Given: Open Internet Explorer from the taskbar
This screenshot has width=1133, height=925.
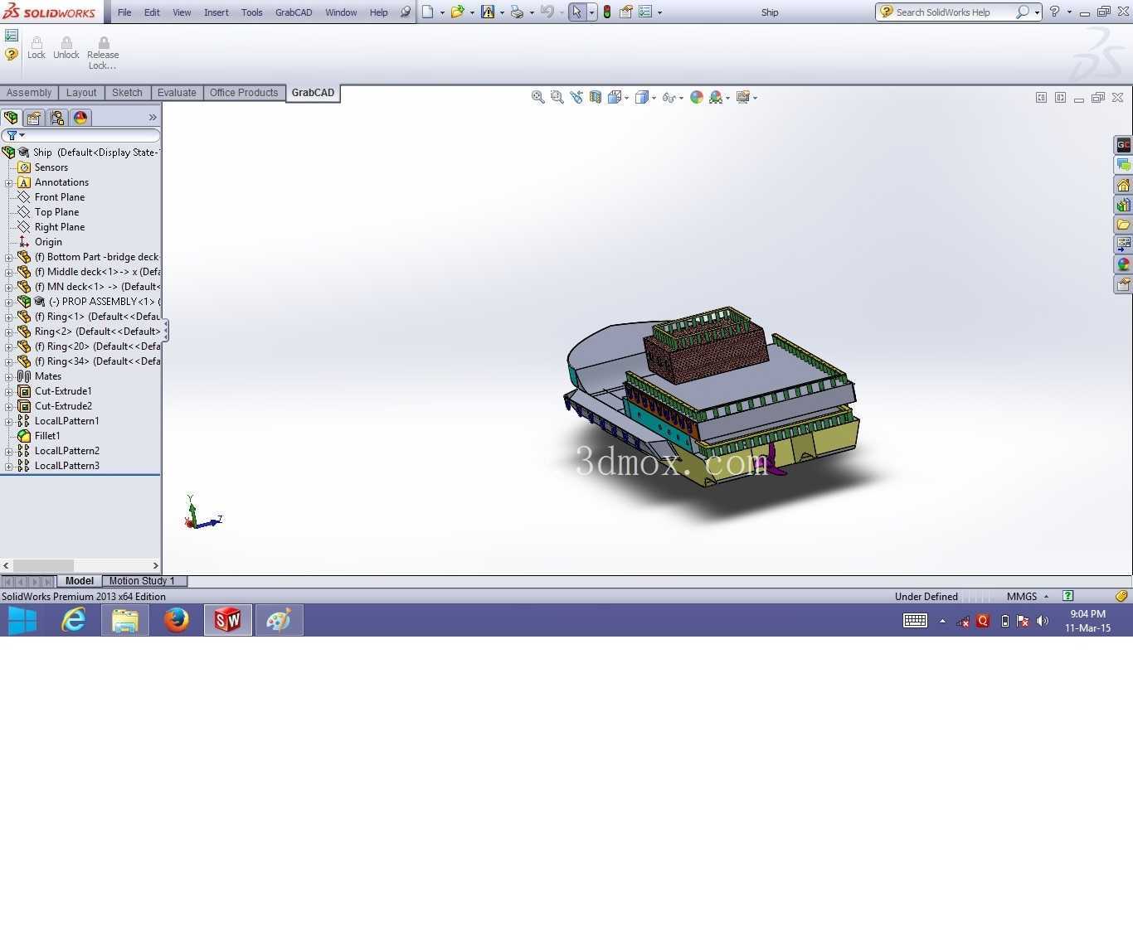Looking at the screenshot, I should pyautogui.click(x=74, y=620).
